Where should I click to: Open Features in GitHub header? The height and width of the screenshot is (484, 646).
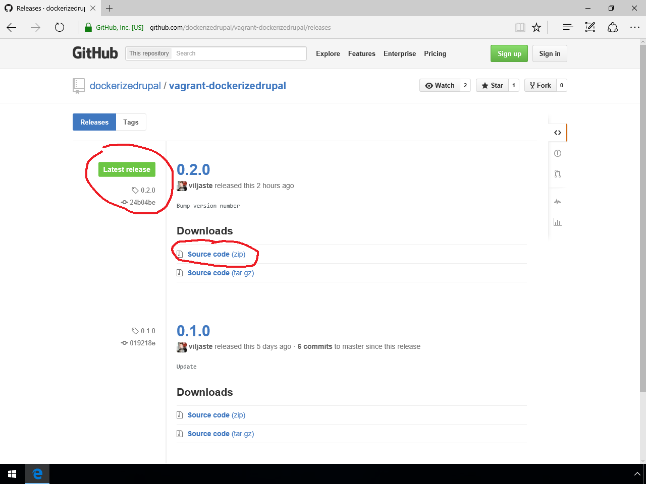pos(362,53)
